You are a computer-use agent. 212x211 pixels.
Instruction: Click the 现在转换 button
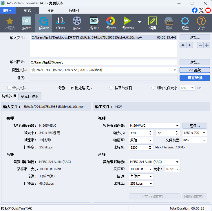click(x=195, y=78)
